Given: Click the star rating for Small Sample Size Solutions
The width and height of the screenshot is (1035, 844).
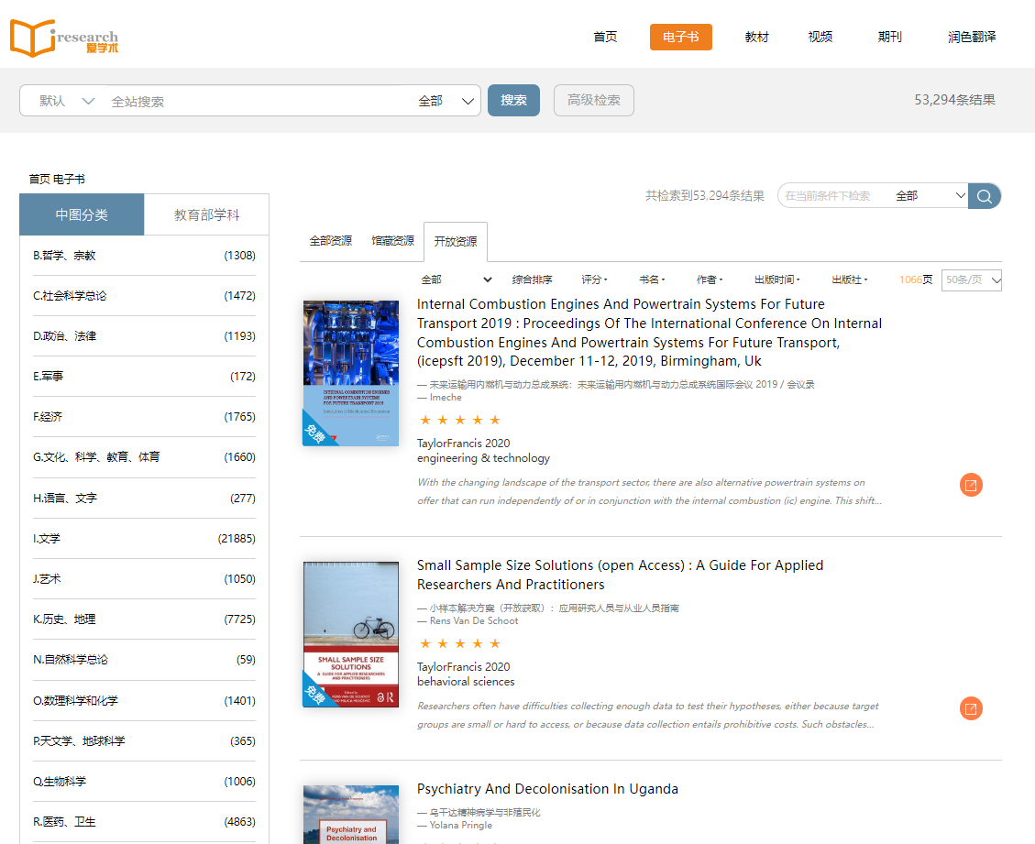Looking at the screenshot, I should (x=460, y=644).
